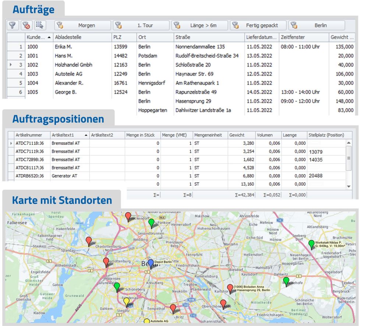
Task: Select article row ATDRB6520:J6
Action: click(177, 176)
